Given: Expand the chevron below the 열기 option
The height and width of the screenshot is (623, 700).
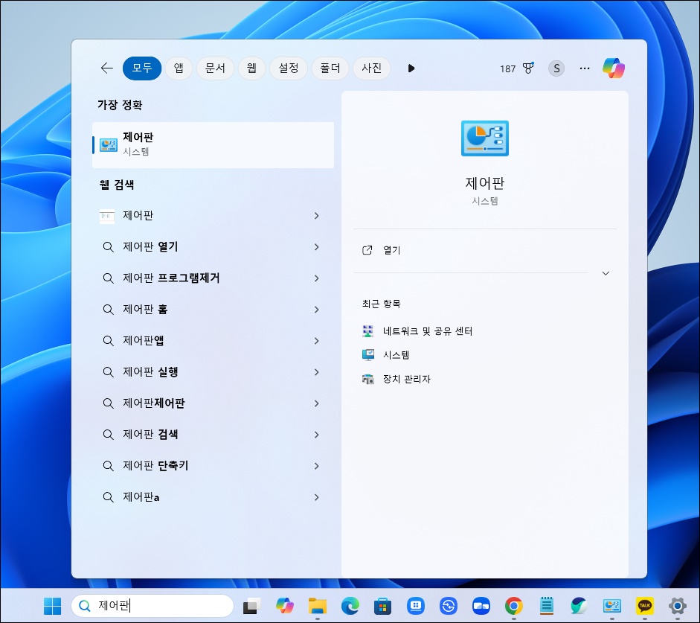Looking at the screenshot, I should pos(606,273).
